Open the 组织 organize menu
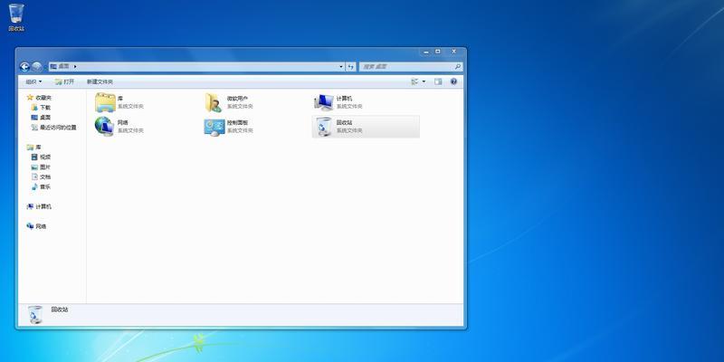The image size is (724, 362). (33, 81)
